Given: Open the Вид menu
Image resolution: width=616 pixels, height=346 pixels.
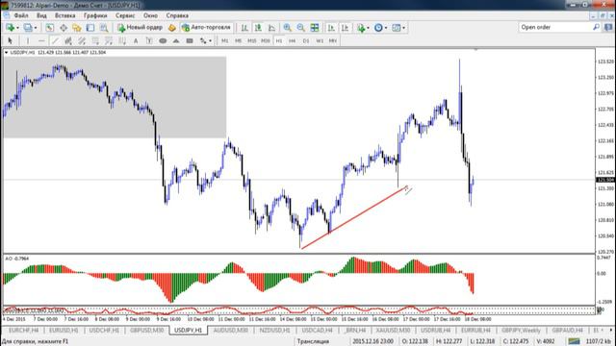Looking at the screenshot, I should [x=41, y=15].
